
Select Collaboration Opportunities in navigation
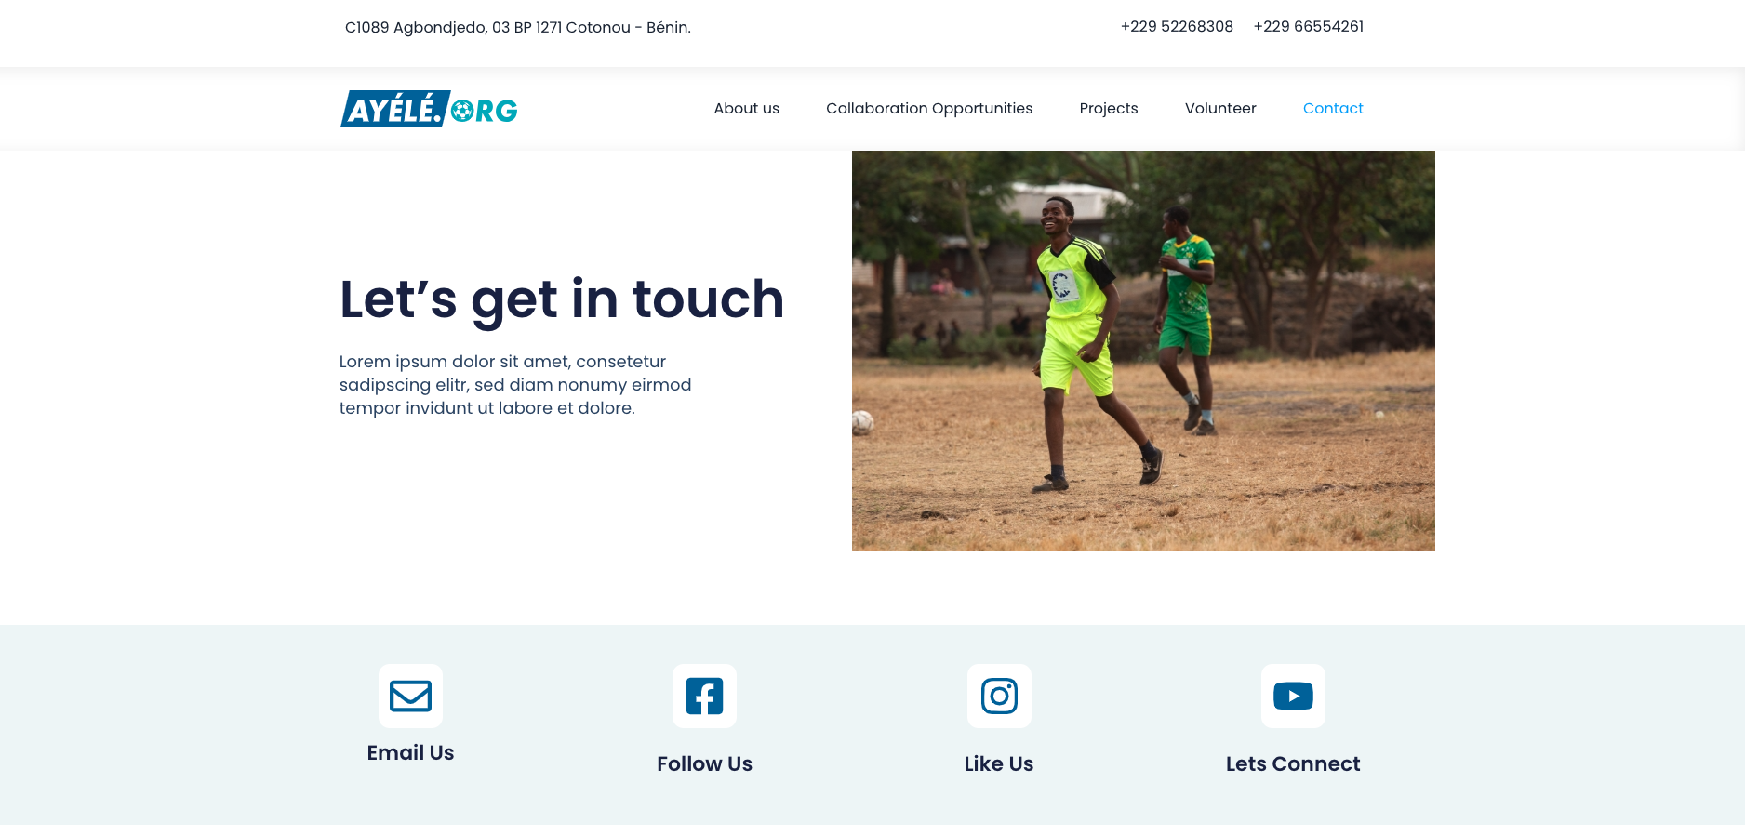tap(929, 109)
